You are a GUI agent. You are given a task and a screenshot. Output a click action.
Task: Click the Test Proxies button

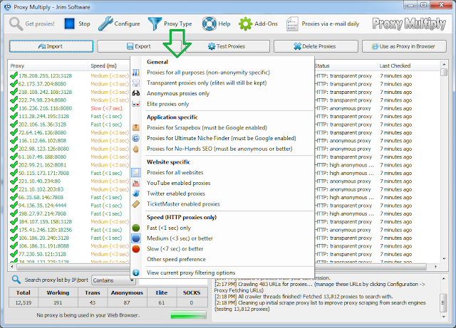[x=227, y=46]
